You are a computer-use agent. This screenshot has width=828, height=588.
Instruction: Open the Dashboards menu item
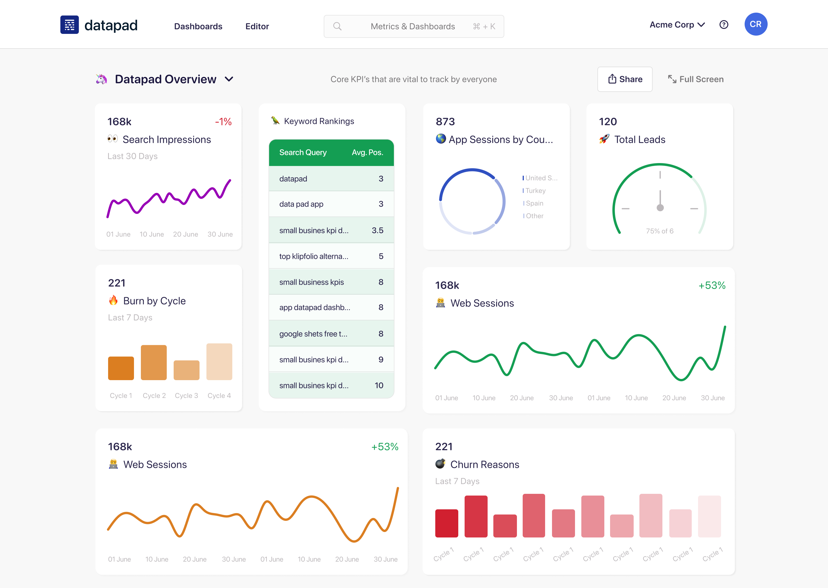pos(198,26)
